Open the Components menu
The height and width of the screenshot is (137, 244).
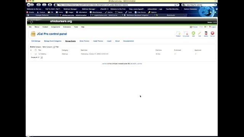(56, 27)
